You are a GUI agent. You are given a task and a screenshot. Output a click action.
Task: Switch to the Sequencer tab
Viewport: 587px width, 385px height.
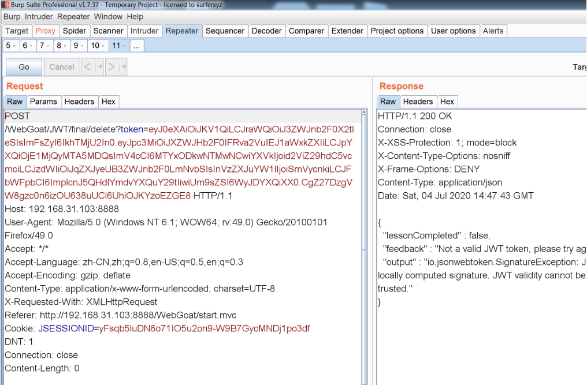[x=225, y=31]
